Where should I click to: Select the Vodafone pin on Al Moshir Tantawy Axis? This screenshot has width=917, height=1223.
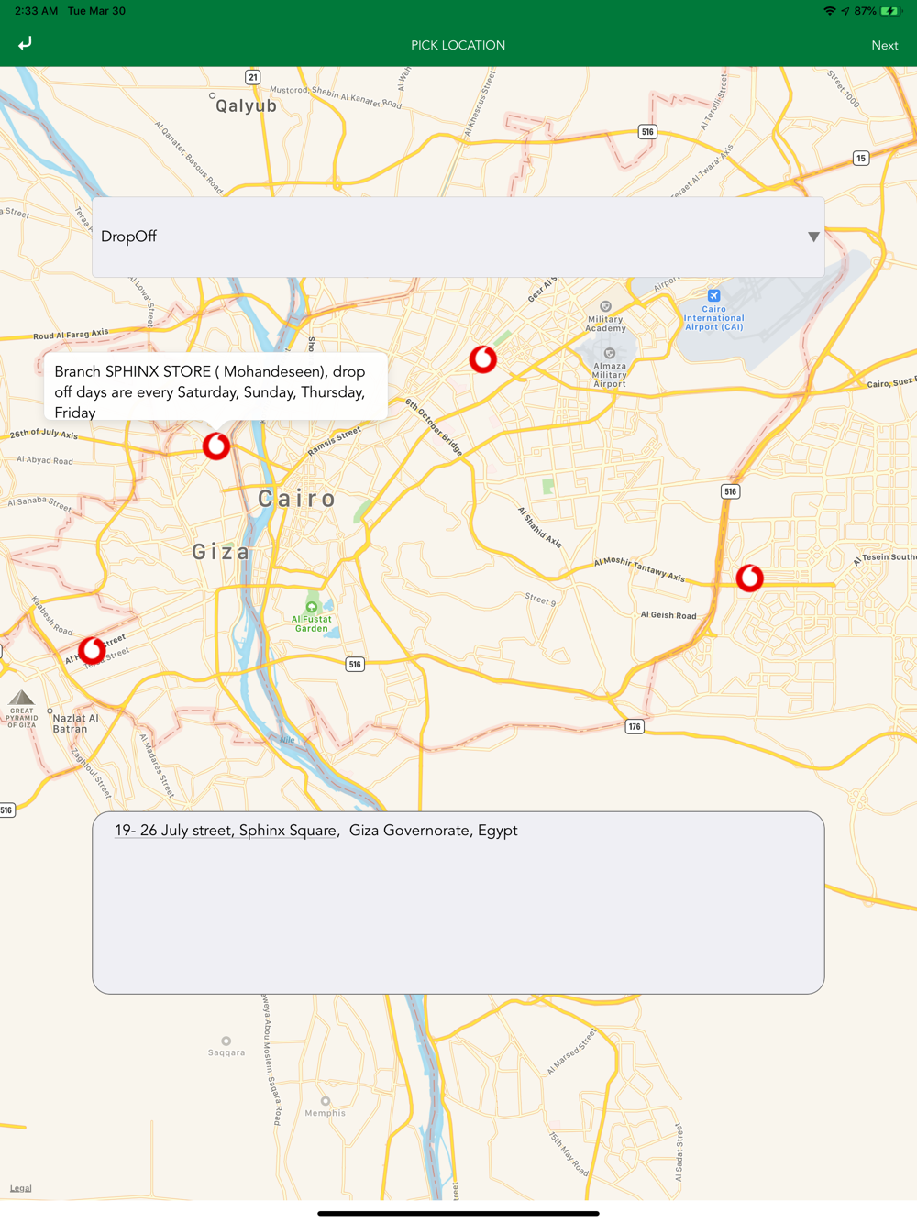tap(750, 578)
